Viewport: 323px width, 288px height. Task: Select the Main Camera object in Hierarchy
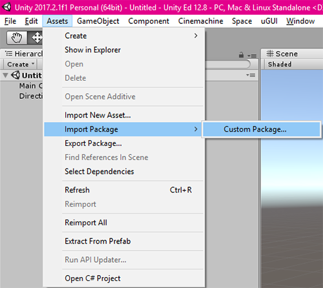tap(31, 86)
